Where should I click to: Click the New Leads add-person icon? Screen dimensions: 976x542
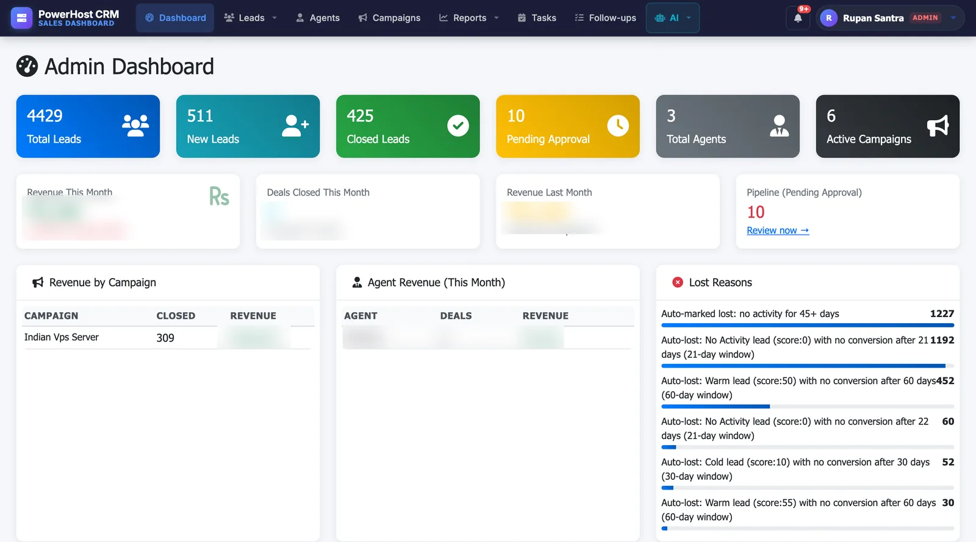point(295,126)
